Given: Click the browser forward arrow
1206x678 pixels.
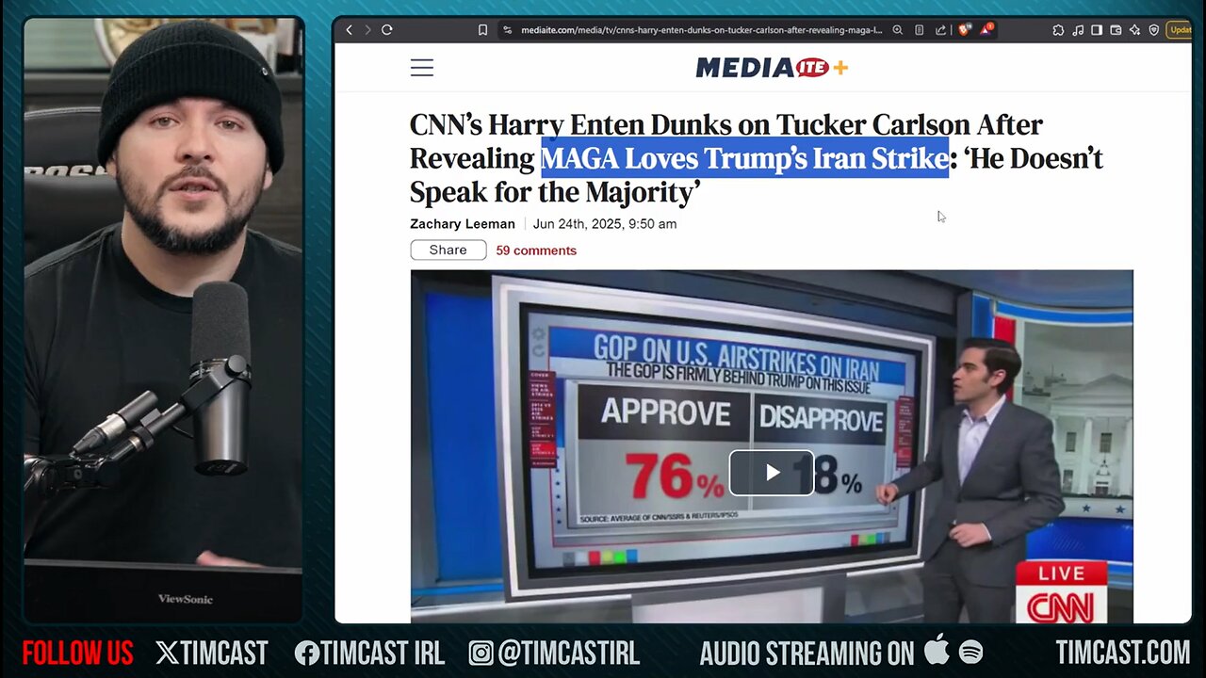Looking at the screenshot, I should 367,30.
